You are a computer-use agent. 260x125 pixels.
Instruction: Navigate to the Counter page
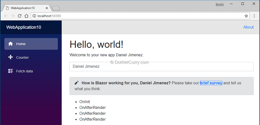tap(31, 57)
